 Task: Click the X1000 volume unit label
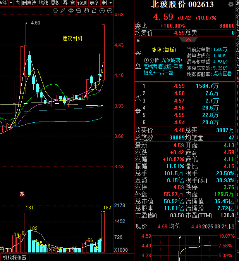[121, 250]
